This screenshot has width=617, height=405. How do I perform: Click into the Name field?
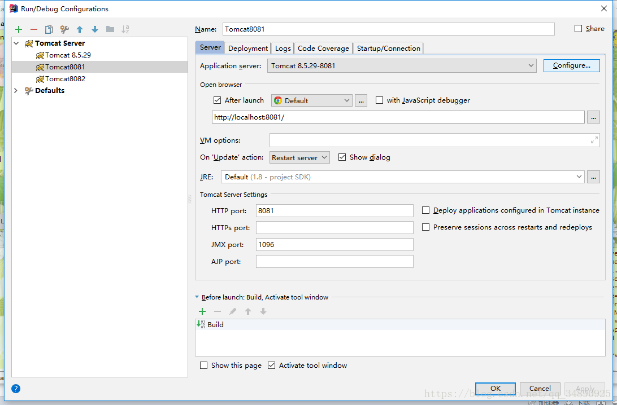389,29
